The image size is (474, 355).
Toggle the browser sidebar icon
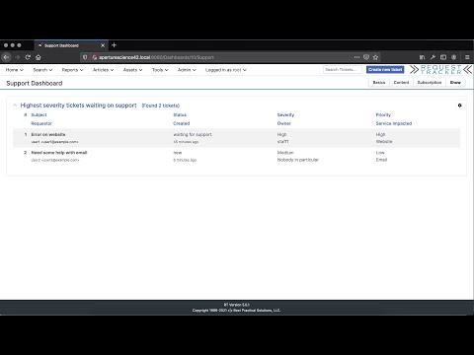pyautogui.click(x=443, y=57)
